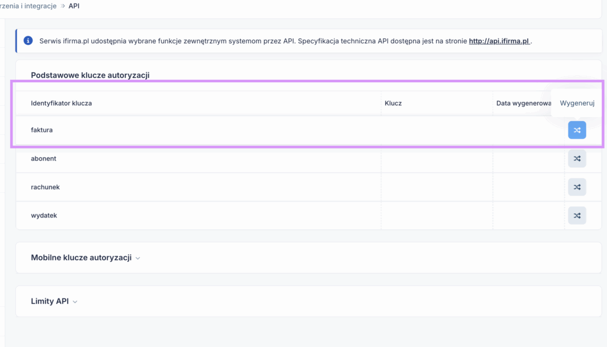The width and height of the screenshot is (607, 347).
Task: Select the rachunek key identifier
Action: [45, 187]
